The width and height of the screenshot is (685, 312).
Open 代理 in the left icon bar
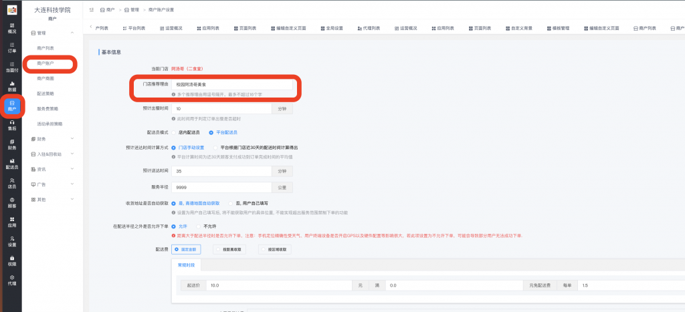pyautogui.click(x=12, y=280)
